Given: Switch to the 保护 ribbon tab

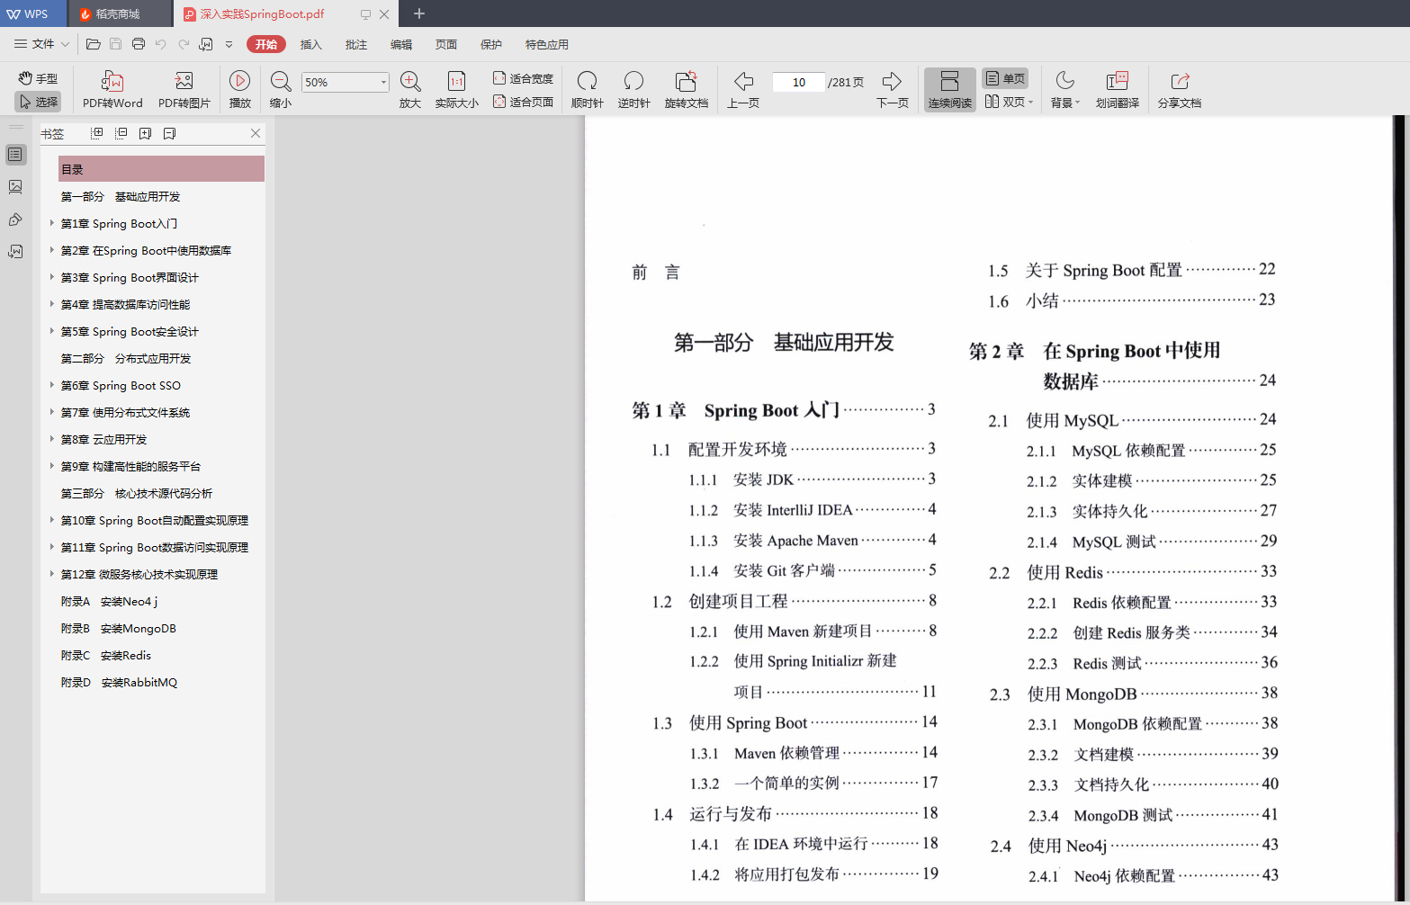Looking at the screenshot, I should click(x=491, y=44).
